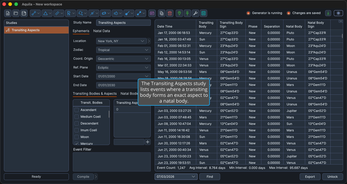
Task: Select row Jan 17, 2000 06:18:53
Action: (x=249, y=33)
